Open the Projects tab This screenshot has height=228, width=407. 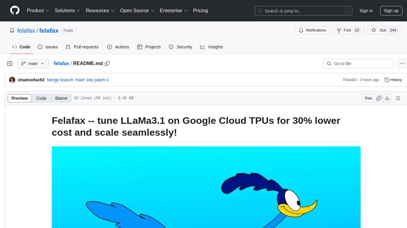149,47
